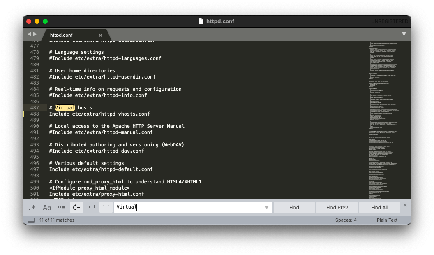
Task: Click in the find input field
Action: coord(189,207)
